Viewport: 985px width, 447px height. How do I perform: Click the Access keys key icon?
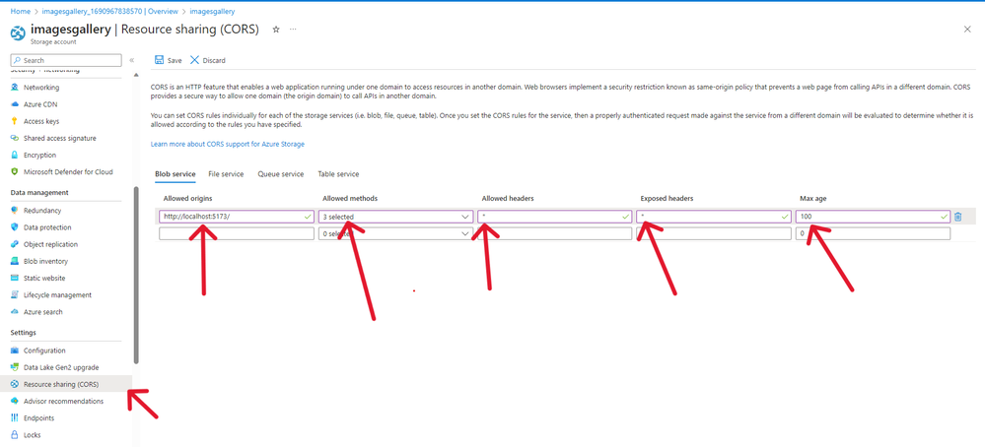click(15, 121)
